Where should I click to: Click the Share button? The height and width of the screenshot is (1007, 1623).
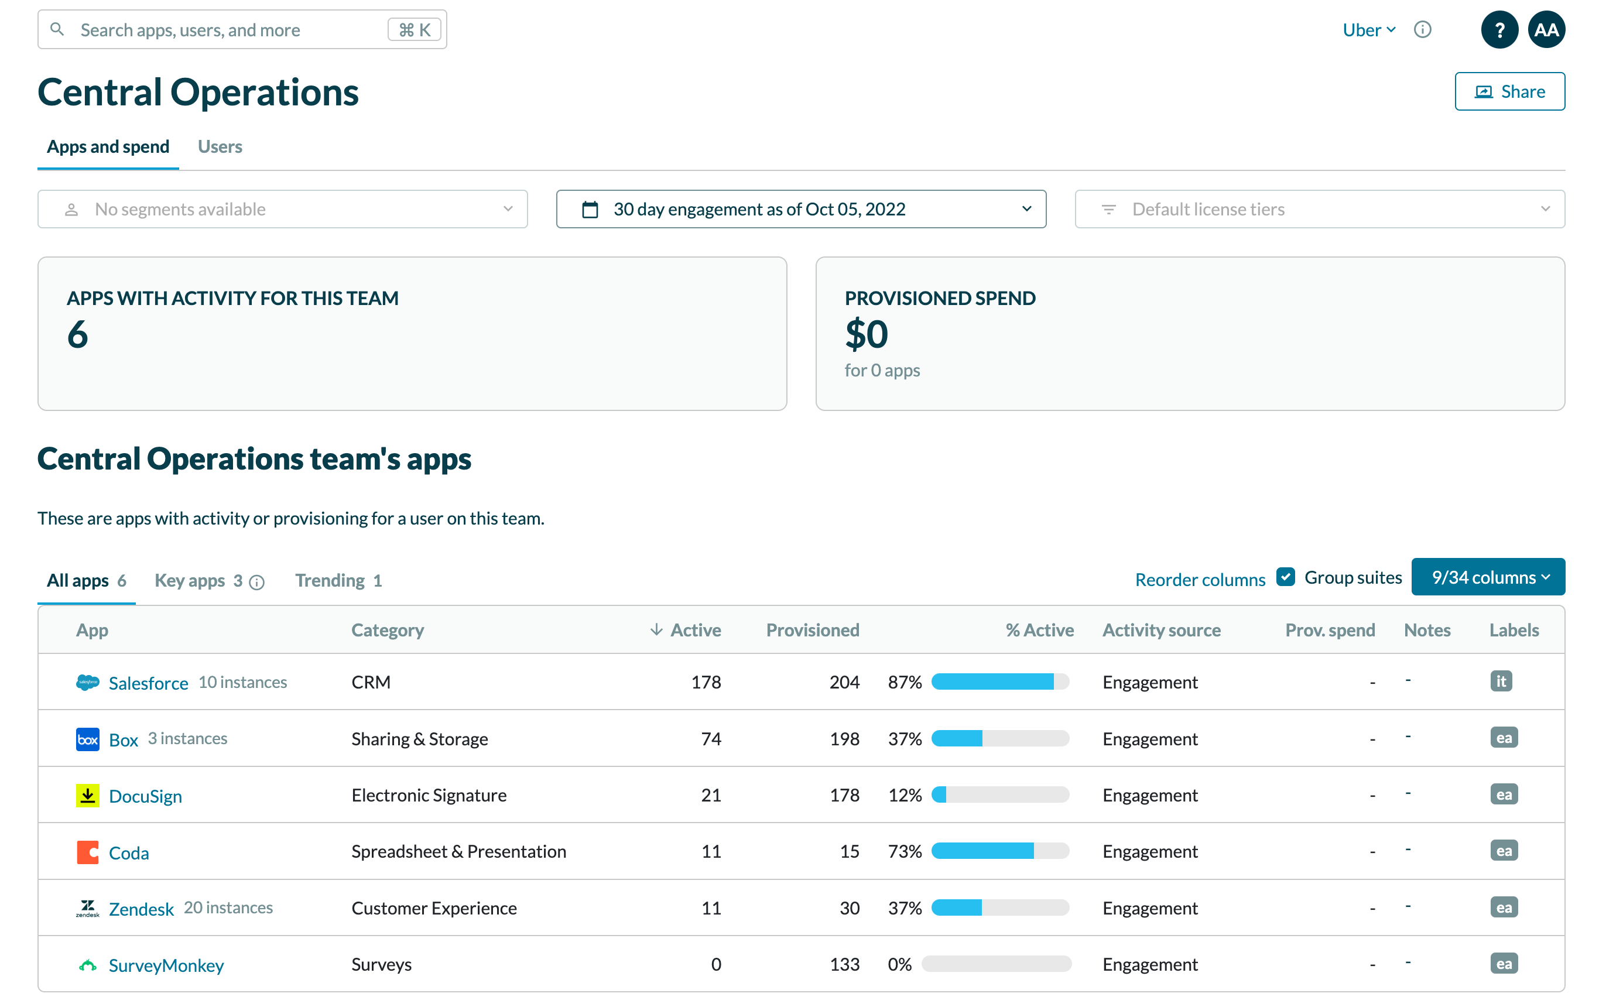point(1509,91)
